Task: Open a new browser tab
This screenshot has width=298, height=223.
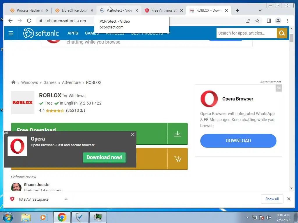Action: point(237,10)
